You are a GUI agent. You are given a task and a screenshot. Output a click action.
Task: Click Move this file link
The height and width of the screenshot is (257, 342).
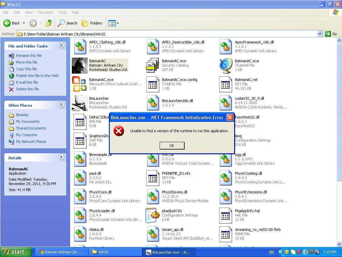26,62
